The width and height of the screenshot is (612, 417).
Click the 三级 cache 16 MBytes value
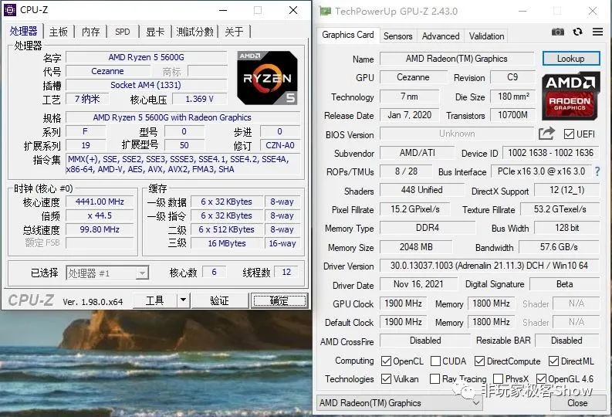(227, 243)
